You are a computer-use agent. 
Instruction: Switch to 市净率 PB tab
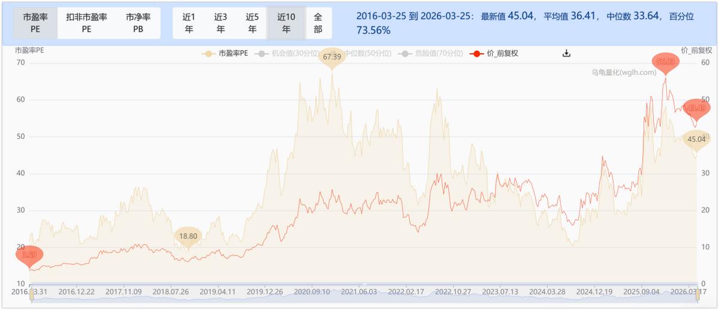click(138, 23)
